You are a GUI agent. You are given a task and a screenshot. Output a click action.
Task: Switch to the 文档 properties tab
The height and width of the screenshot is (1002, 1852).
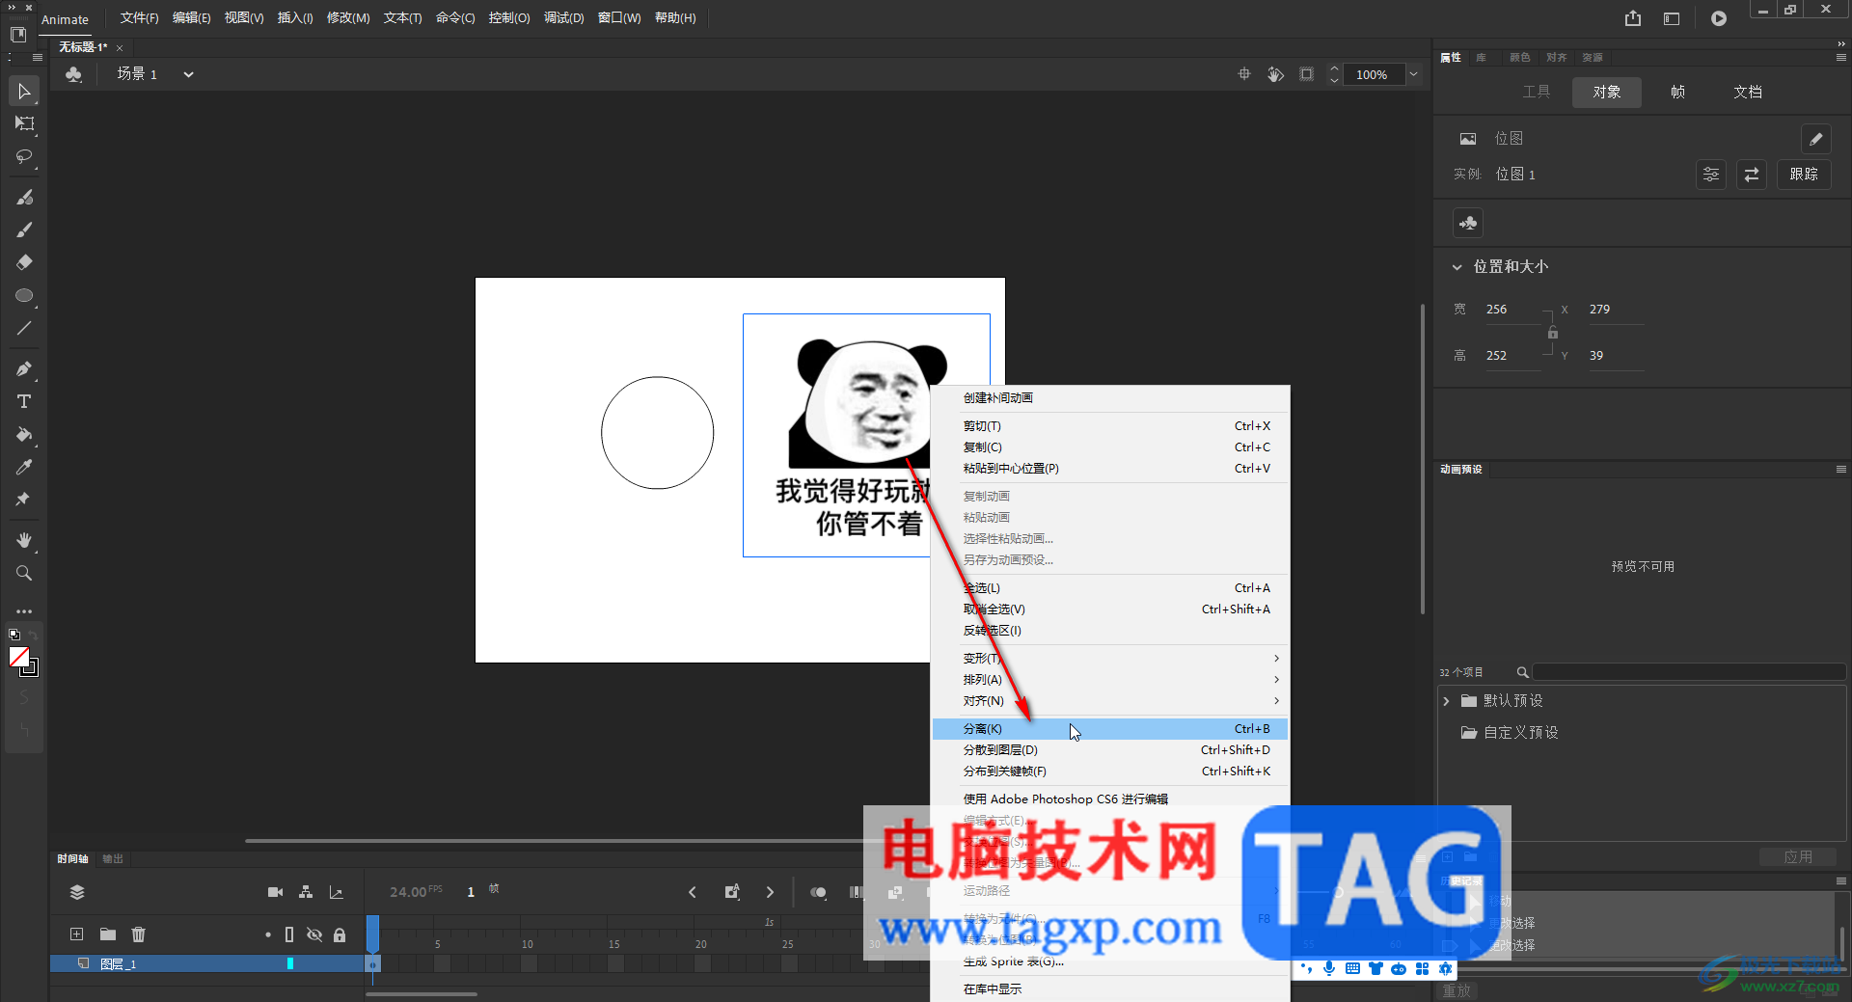[1748, 92]
